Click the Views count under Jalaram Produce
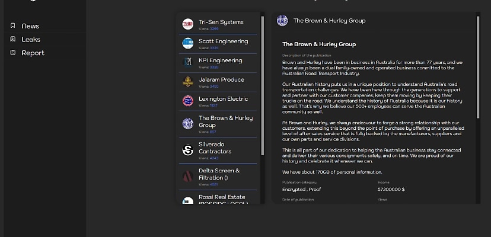Screen dimensions: 491x237 [214, 87]
